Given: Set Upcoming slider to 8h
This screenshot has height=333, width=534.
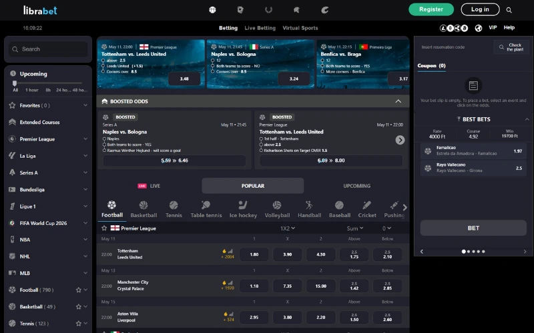Looking at the screenshot, I should pos(48,90).
